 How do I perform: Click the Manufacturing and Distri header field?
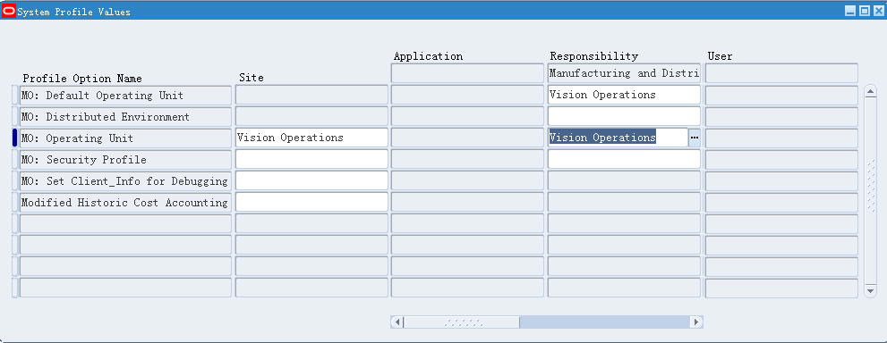click(624, 73)
